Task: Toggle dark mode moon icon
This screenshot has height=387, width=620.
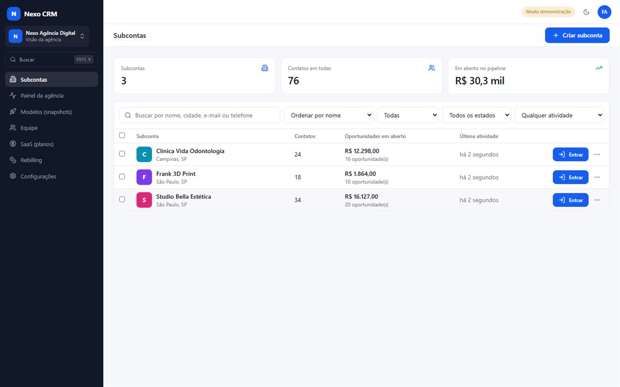Action: click(x=586, y=12)
